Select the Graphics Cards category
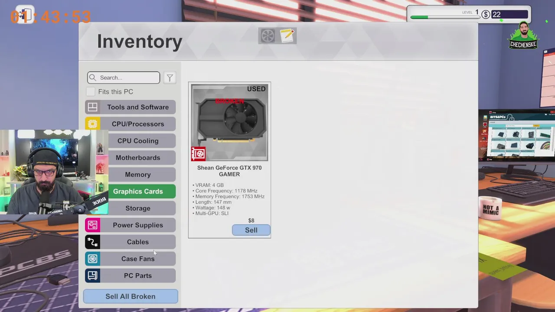Image resolution: width=555 pixels, height=312 pixels. coord(138,192)
